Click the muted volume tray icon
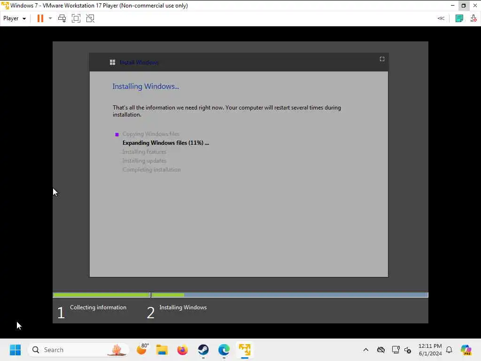This screenshot has height=361, width=481. point(408,350)
